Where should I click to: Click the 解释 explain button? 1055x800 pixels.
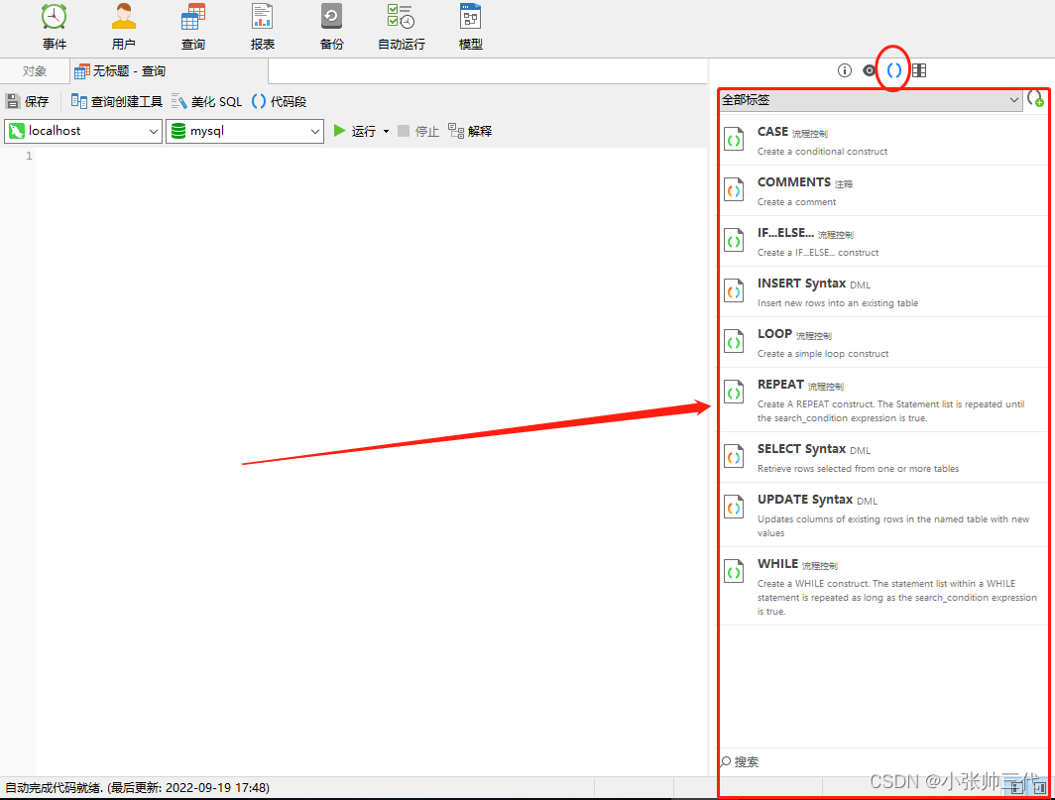click(x=470, y=131)
